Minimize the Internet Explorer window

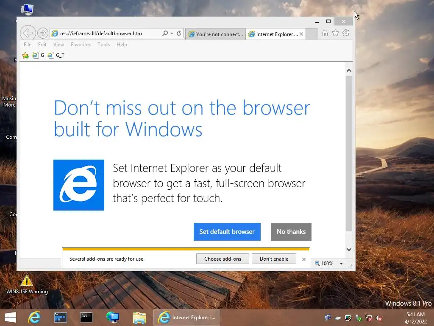tap(317, 22)
